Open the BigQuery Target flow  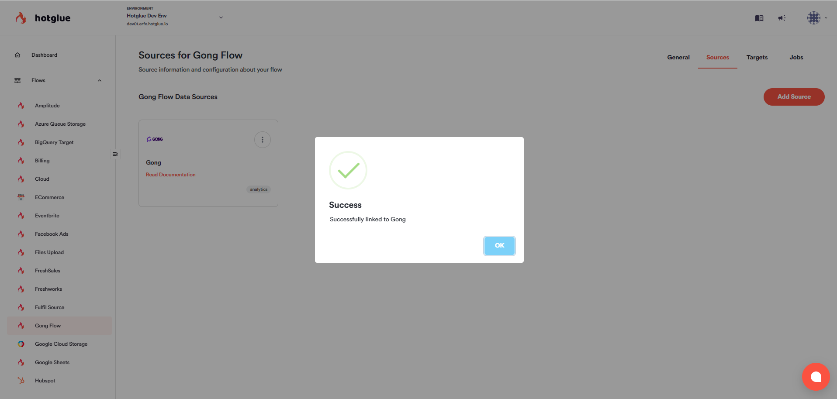pyautogui.click(x=54, y=142)
